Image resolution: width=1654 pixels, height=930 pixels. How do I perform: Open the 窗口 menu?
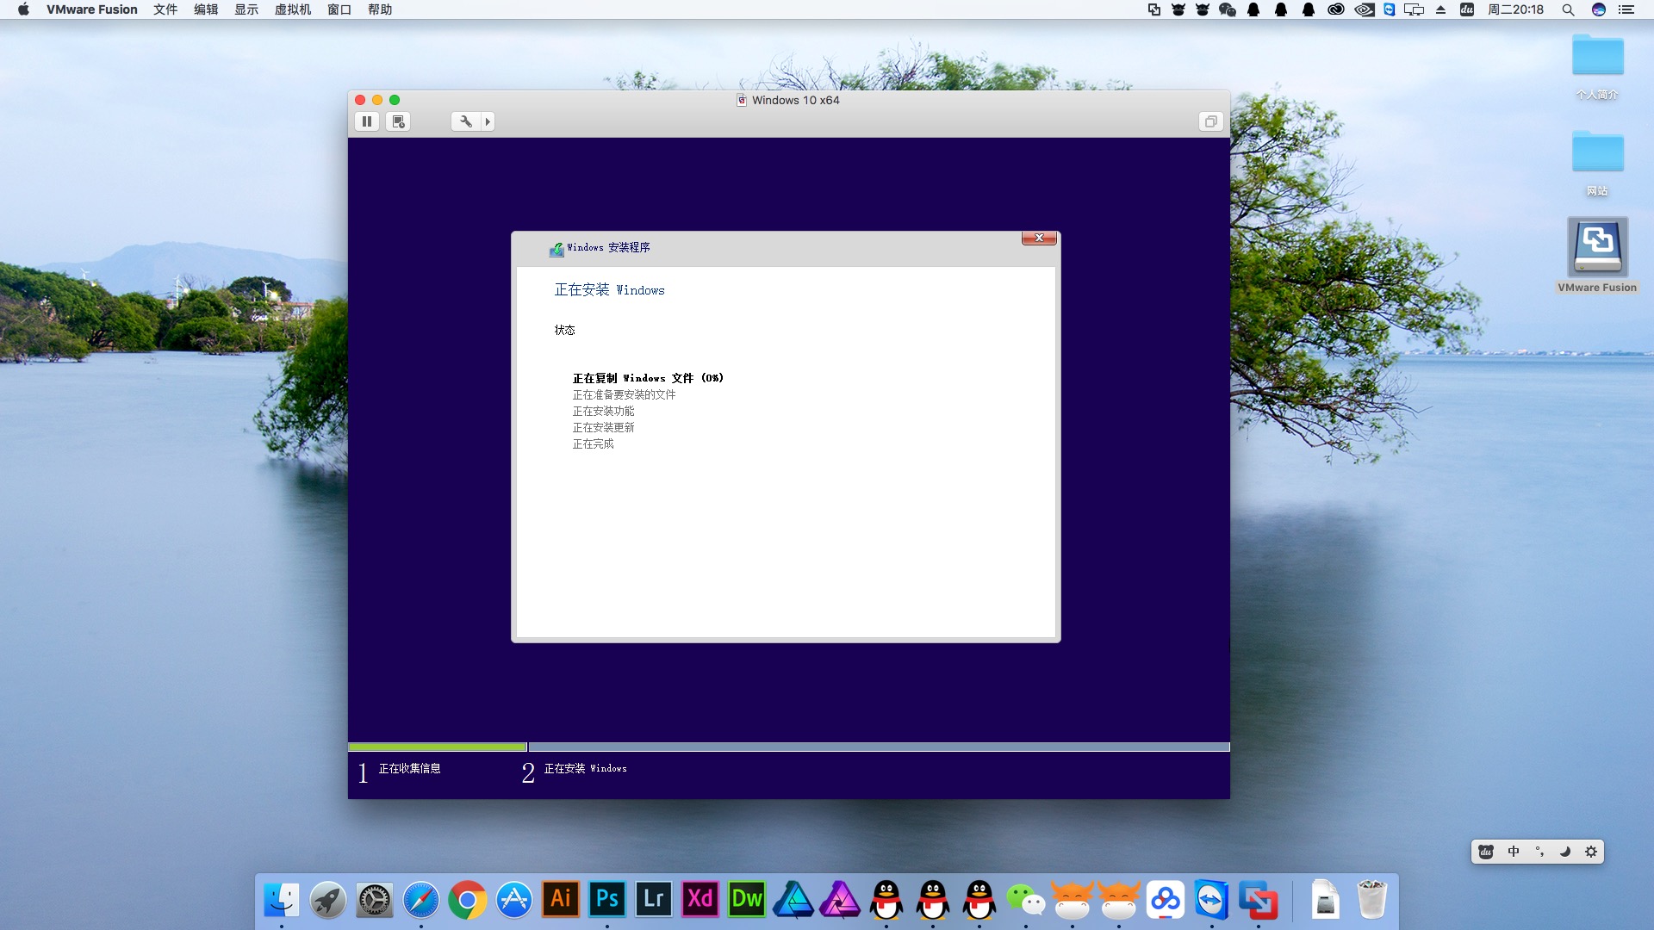coord(339,9)
